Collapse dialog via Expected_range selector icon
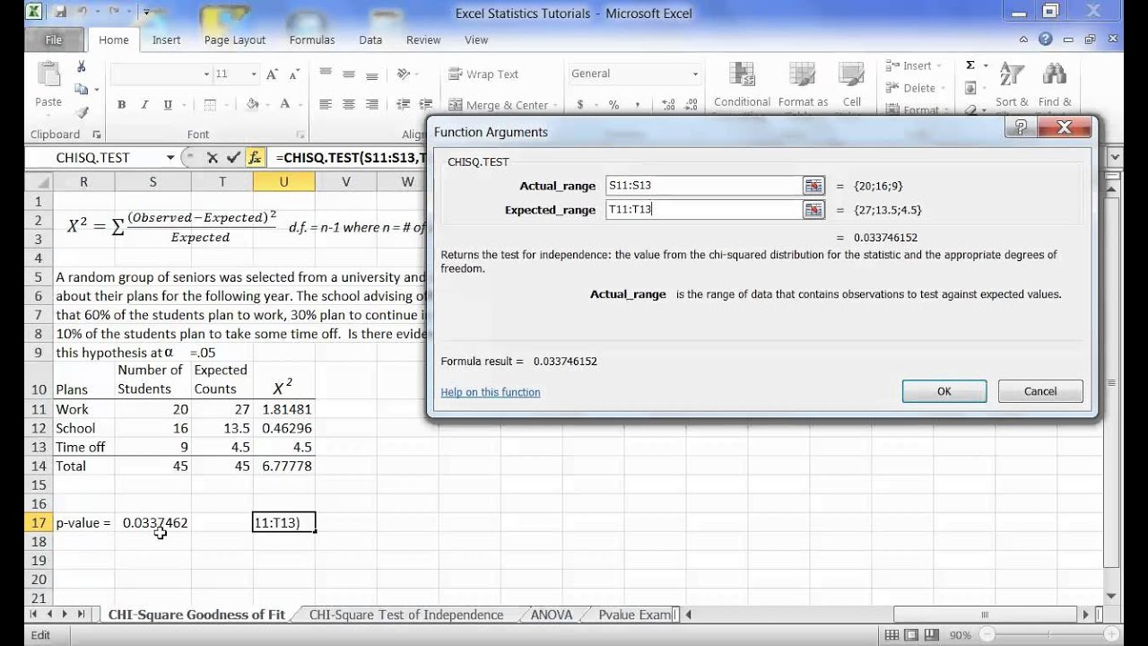Viewport: 1148px width, 646px height. click(x=813, y=209)
